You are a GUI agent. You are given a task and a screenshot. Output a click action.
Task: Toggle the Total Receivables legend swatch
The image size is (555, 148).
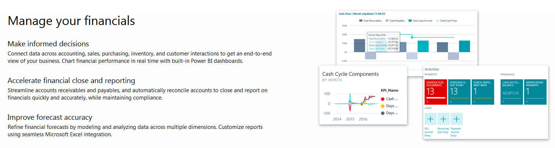point(360,21)
